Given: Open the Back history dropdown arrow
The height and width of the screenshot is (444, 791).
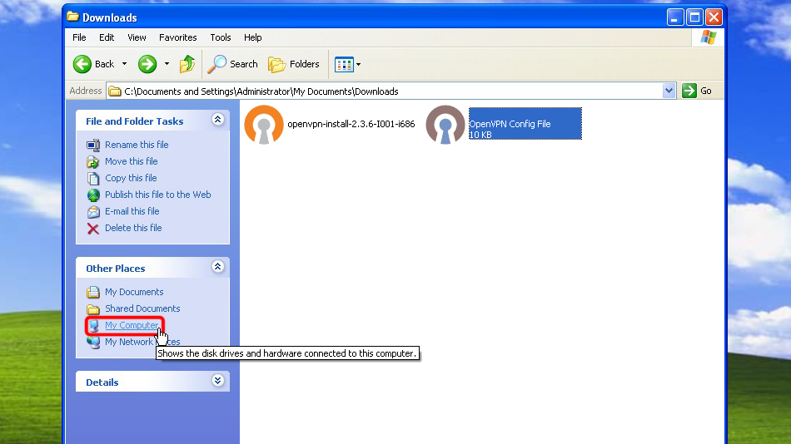Looking at the screenshot, I should 125,64.
